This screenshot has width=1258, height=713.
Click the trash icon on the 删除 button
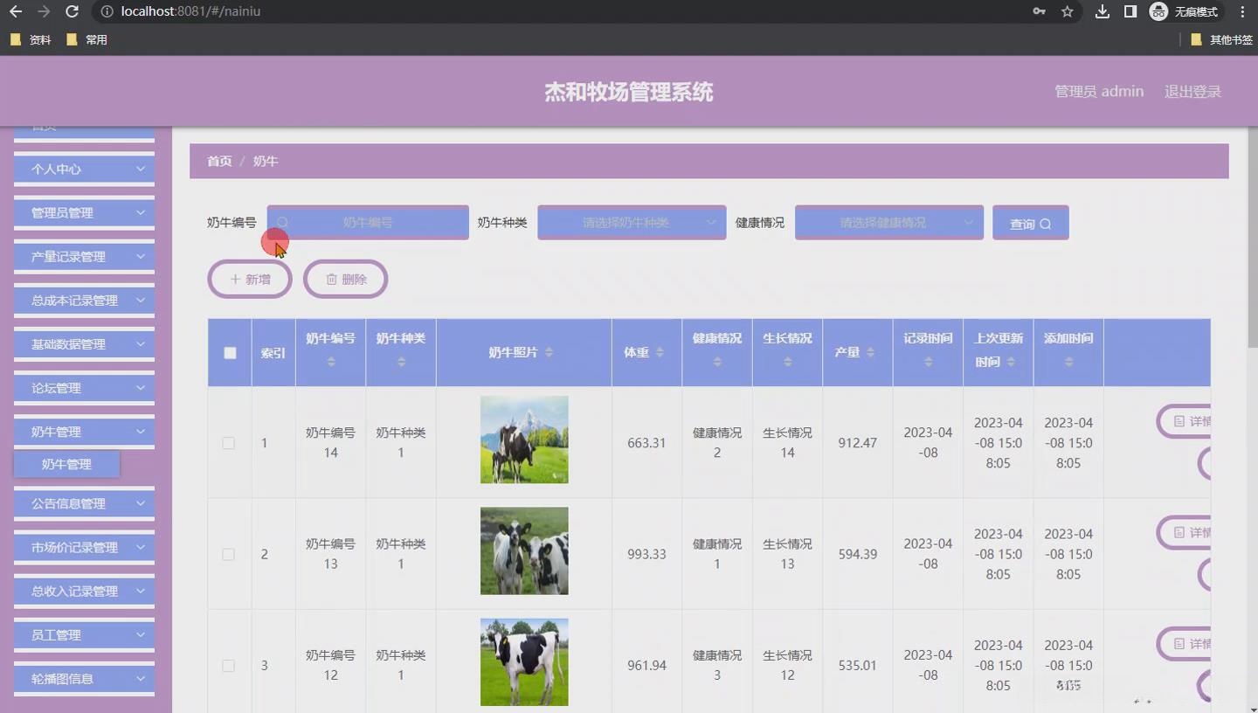[331, 279]
